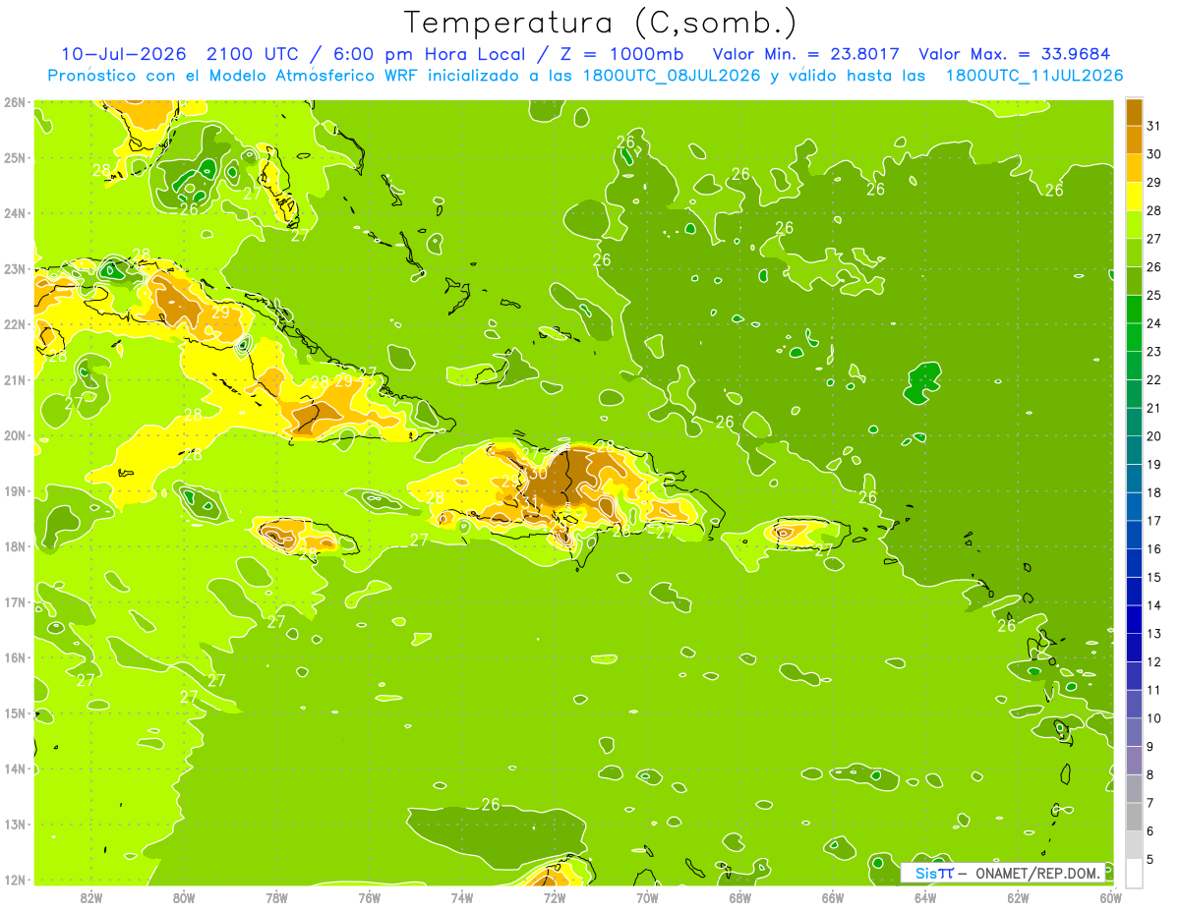Click the "20N" latitude axis label
Screen dimensions: 1180x911
[x=15, y=435]
